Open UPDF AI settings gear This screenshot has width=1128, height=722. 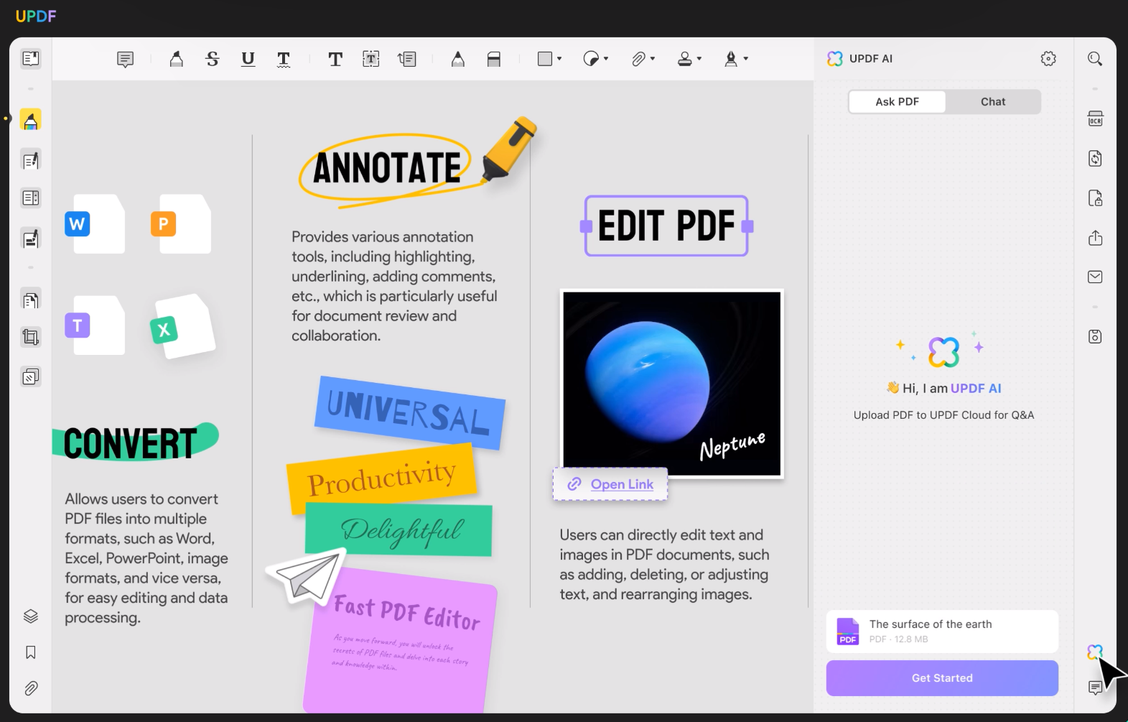[1048, 59]
